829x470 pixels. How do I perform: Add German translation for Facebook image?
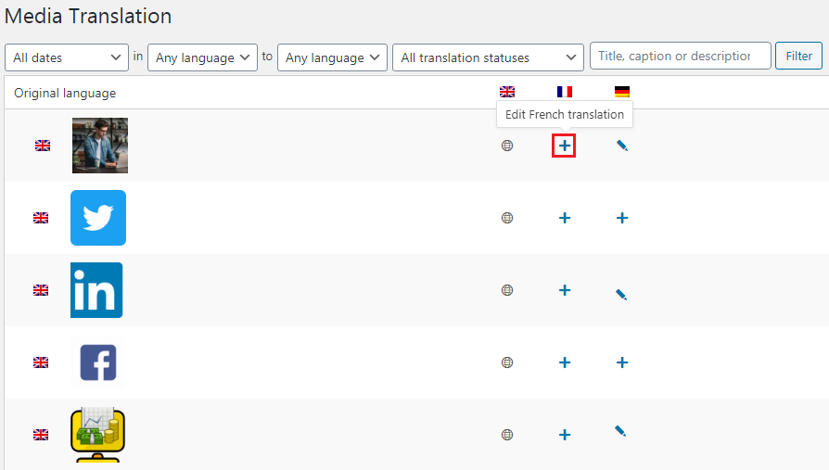tap(621, 362)
